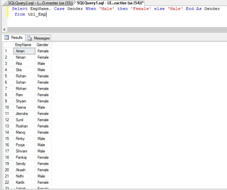
Task: Click the Gender cell for Nidhi
Action: point(43,176)
